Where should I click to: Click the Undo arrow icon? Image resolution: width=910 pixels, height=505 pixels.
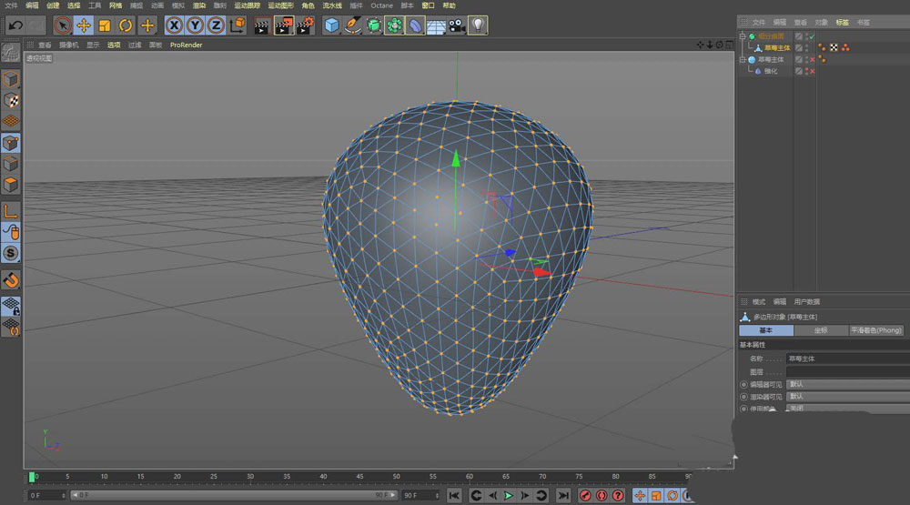[x=15, y=25]
